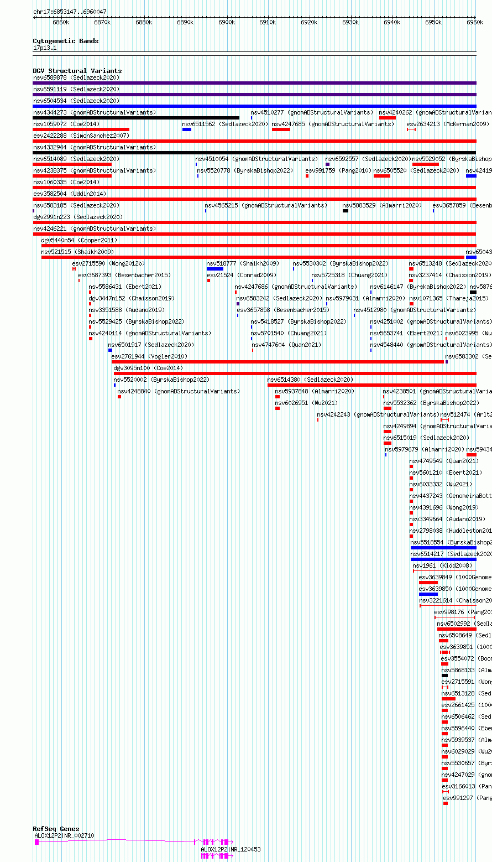The width and height of the screenshot is (492, 862).
Task: Select nsv5725318 (Chuang2021) label
Action: pos(350,275)
